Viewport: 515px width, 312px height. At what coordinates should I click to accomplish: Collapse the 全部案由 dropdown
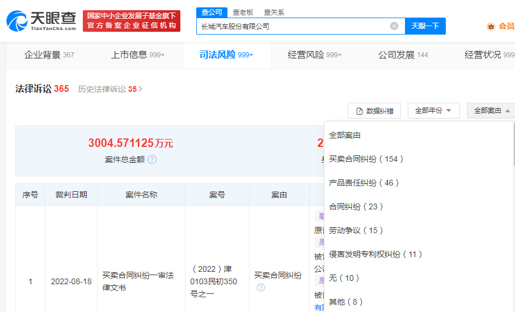[491, 111]
